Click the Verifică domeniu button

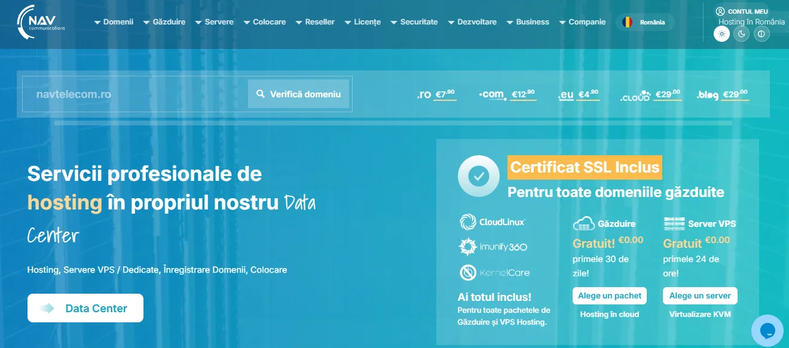click(x=298, y=94)
